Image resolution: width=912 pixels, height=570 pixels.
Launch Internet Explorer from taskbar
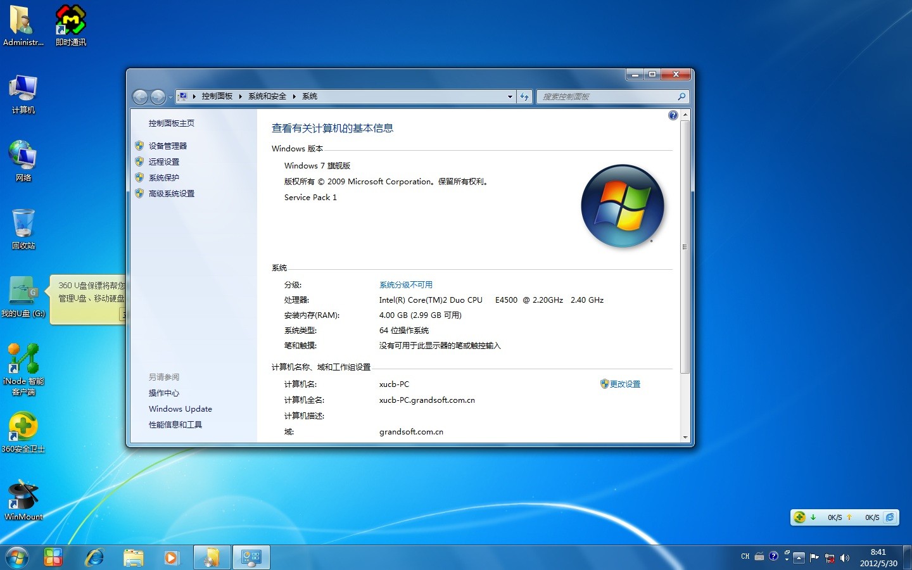[x=94, y=557]
